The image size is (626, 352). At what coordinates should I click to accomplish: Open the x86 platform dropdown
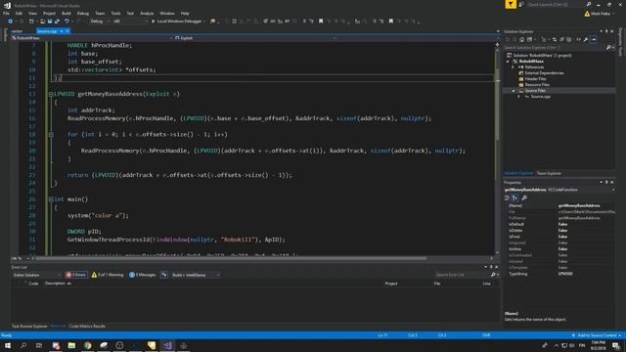tap(130, 22)
